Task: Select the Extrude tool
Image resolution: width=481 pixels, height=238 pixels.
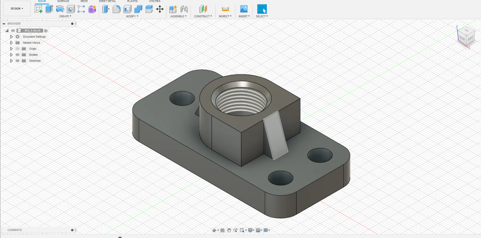Action: click(x=49, y=9)
